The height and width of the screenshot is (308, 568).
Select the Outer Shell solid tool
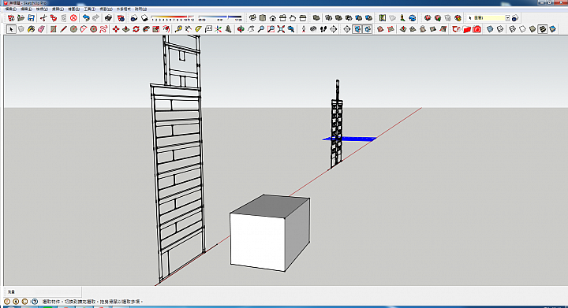(316, 17)
